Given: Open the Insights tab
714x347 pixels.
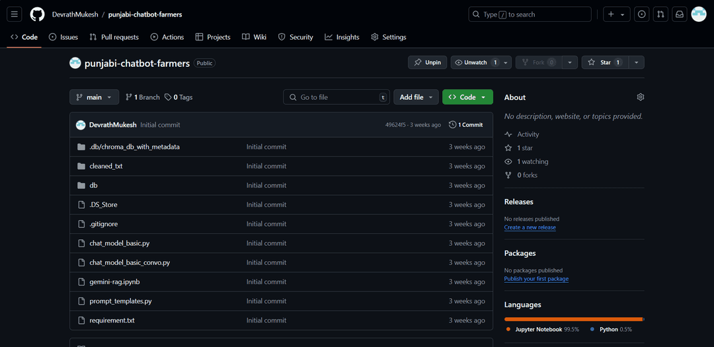Looking at the screenshot, I should coord(342,37).
